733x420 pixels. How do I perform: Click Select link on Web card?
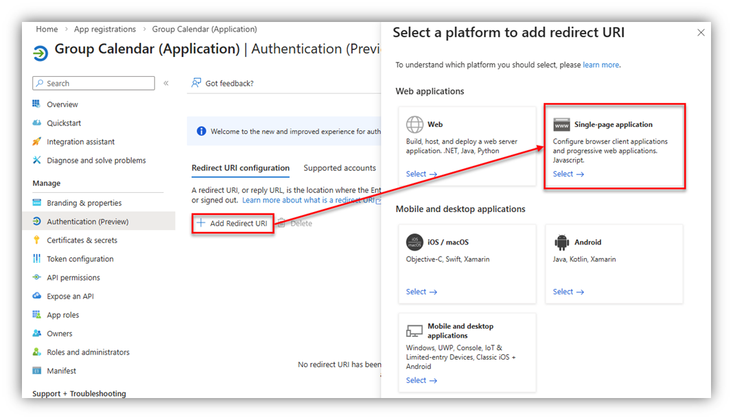(421, 174)
